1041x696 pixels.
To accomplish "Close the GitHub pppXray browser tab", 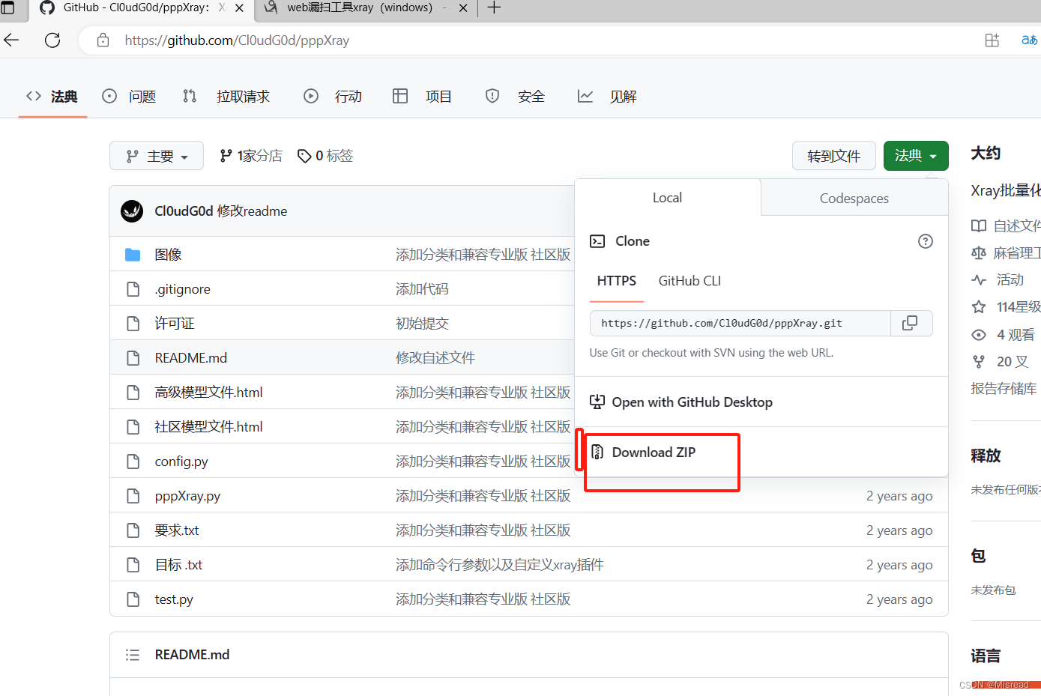I will [239, 8].
